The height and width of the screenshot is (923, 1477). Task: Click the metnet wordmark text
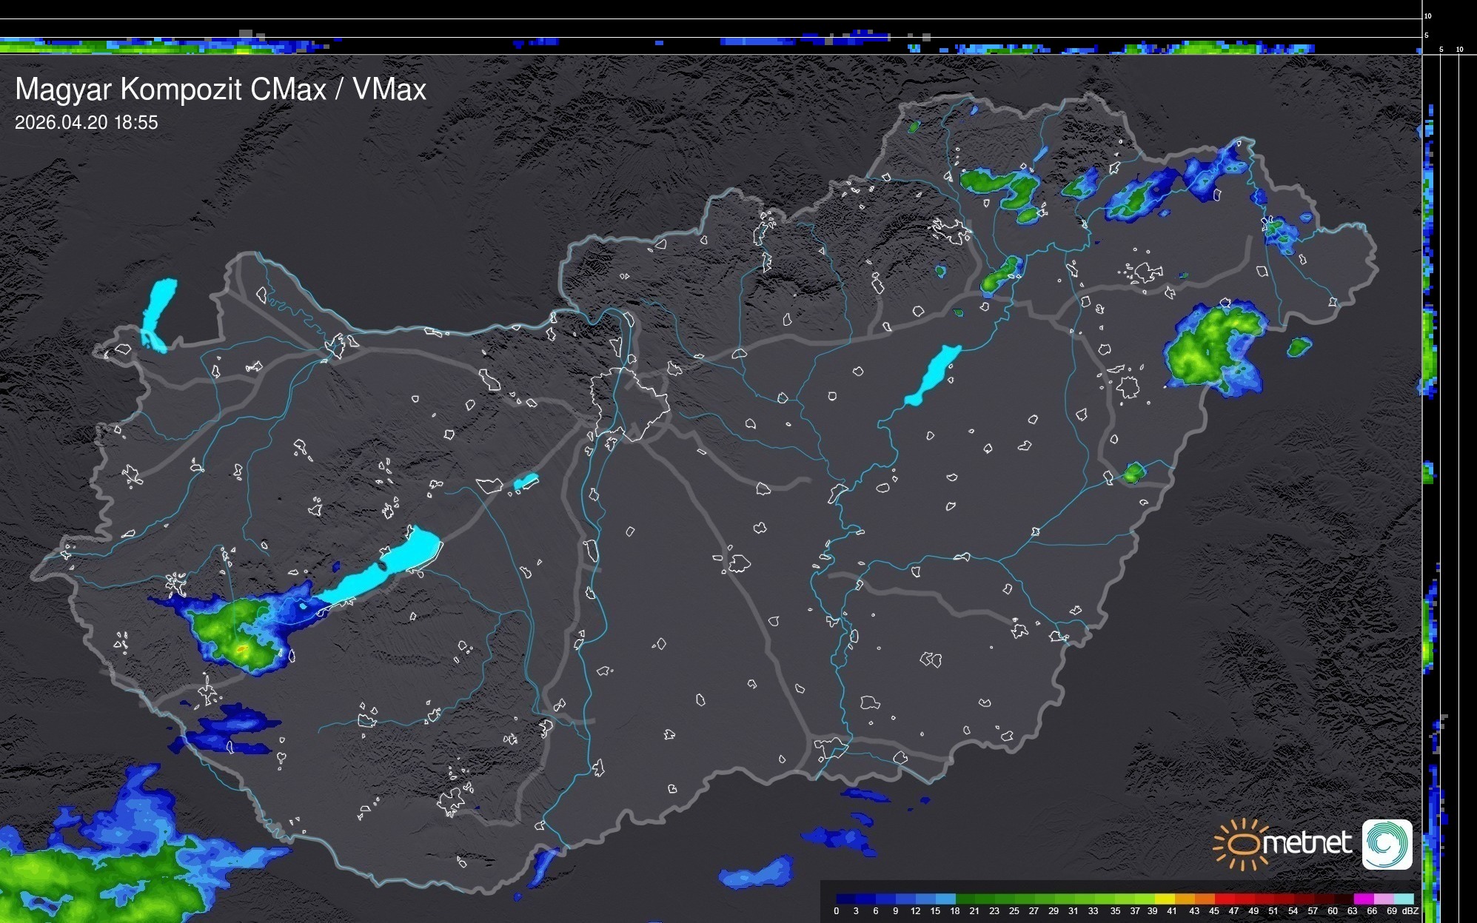point(1307,844)
